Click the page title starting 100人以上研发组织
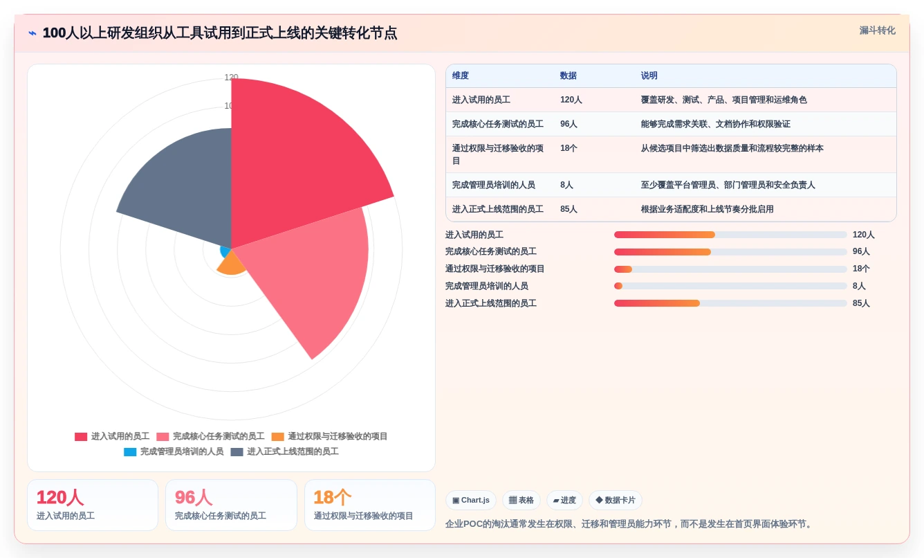This screenshot has height=558, width=924. [220, 33]
